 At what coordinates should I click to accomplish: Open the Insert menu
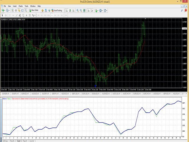tap(15, 6)
